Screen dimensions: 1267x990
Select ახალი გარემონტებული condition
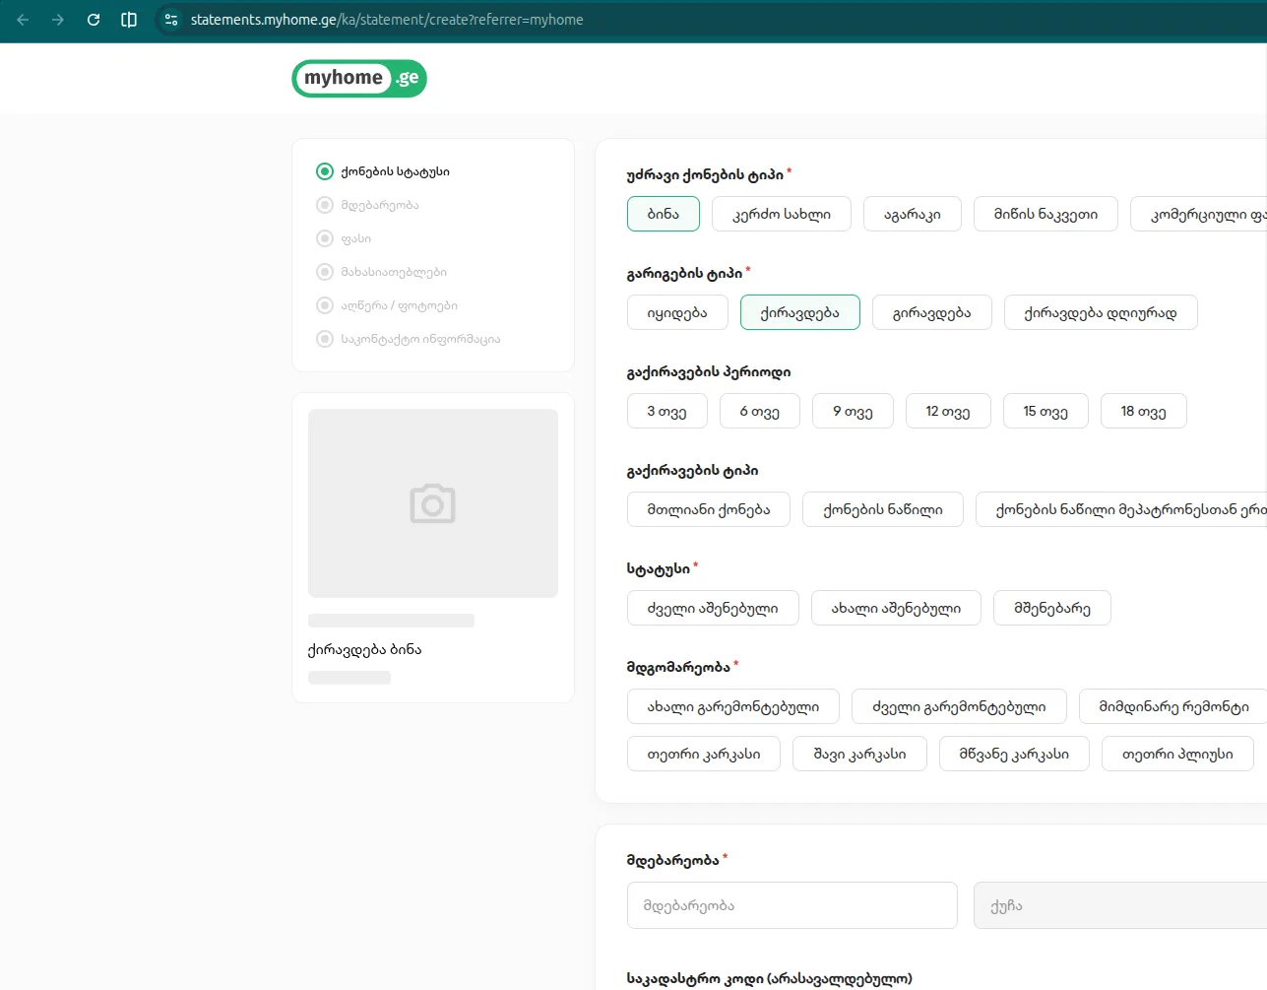pos(733,706)
